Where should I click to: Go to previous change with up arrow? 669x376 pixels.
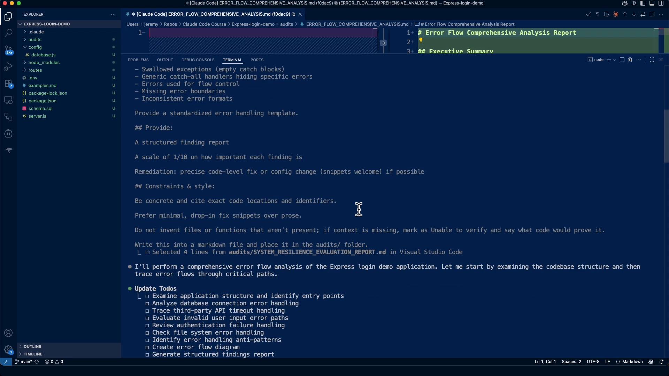(x=625, y=14)
